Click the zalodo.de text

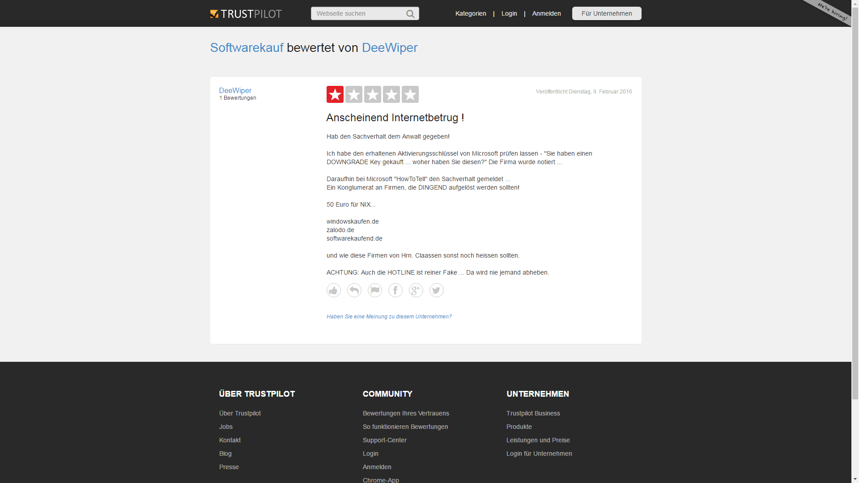340,230
